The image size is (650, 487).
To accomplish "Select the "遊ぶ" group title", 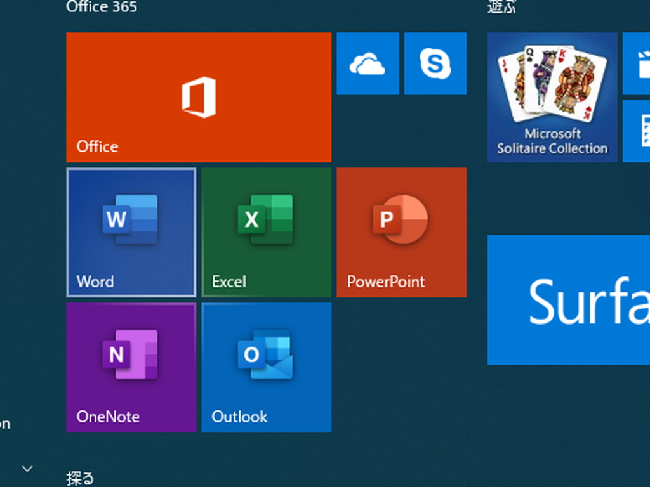I will point(502,6).
